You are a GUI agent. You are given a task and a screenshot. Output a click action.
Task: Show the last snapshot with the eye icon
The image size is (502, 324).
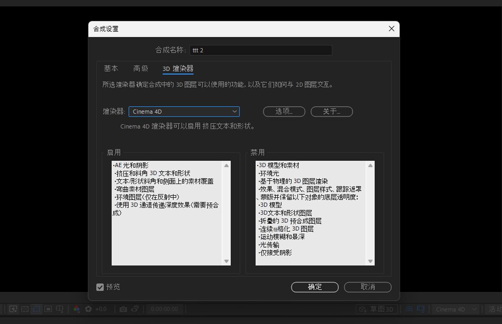(135, 309)
